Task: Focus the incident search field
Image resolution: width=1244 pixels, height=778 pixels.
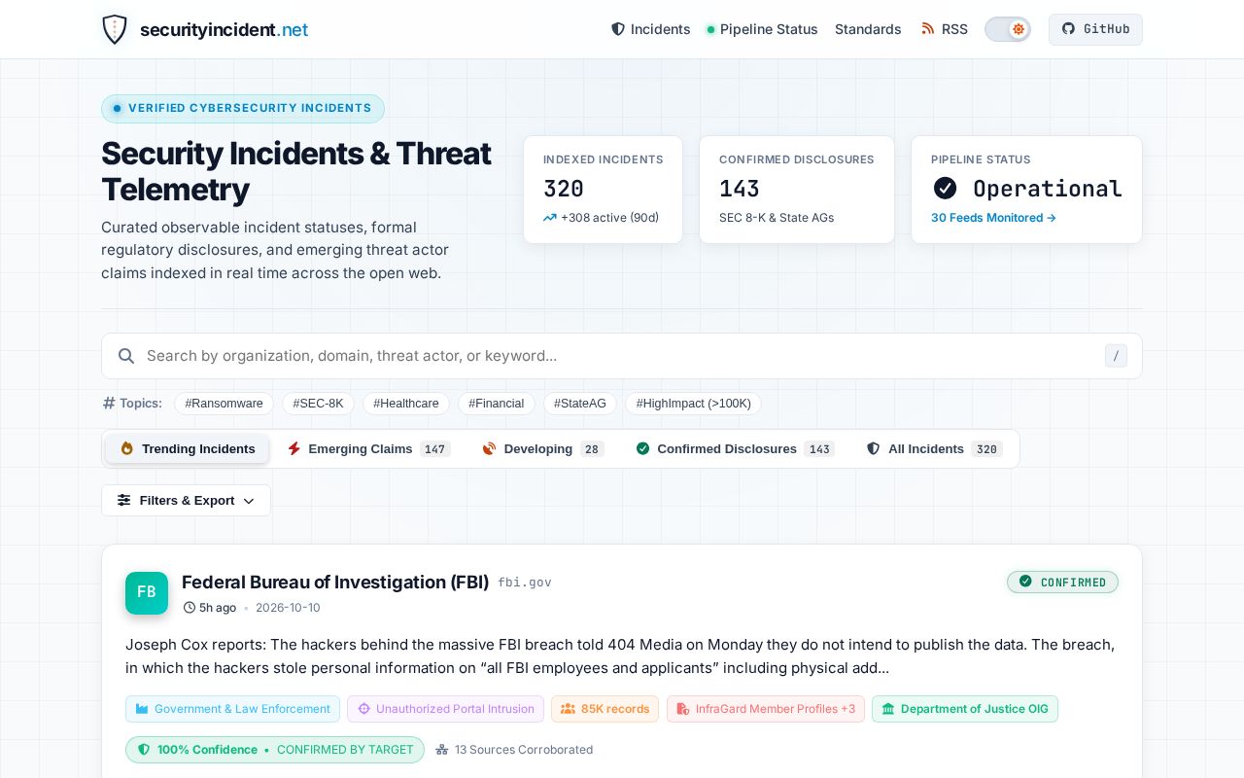Action: pyautogui.click(x=622, y=356)
